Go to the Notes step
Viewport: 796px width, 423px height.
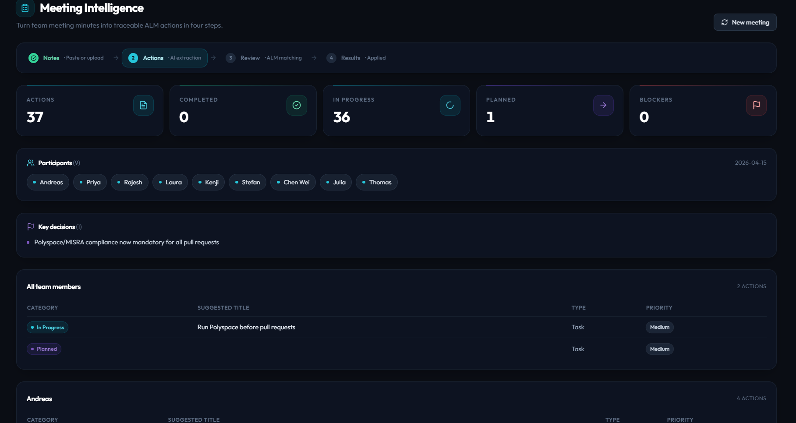66,58
